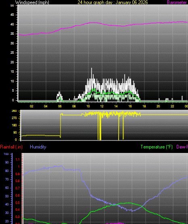Click the 45 mph windspeed axis value
The image size is (188, 224).
point(12,15)
